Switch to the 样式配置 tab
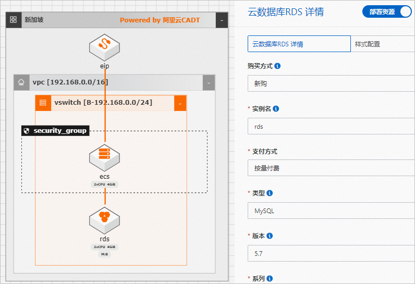The width and height of the screenshot is (415, 284). [383, 44]
